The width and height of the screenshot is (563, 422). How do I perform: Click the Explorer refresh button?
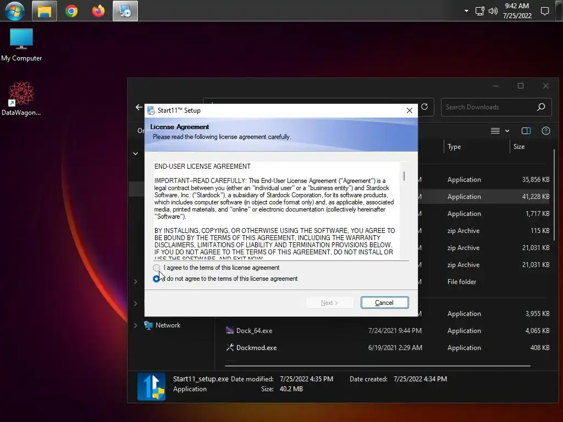pos(424,107)
